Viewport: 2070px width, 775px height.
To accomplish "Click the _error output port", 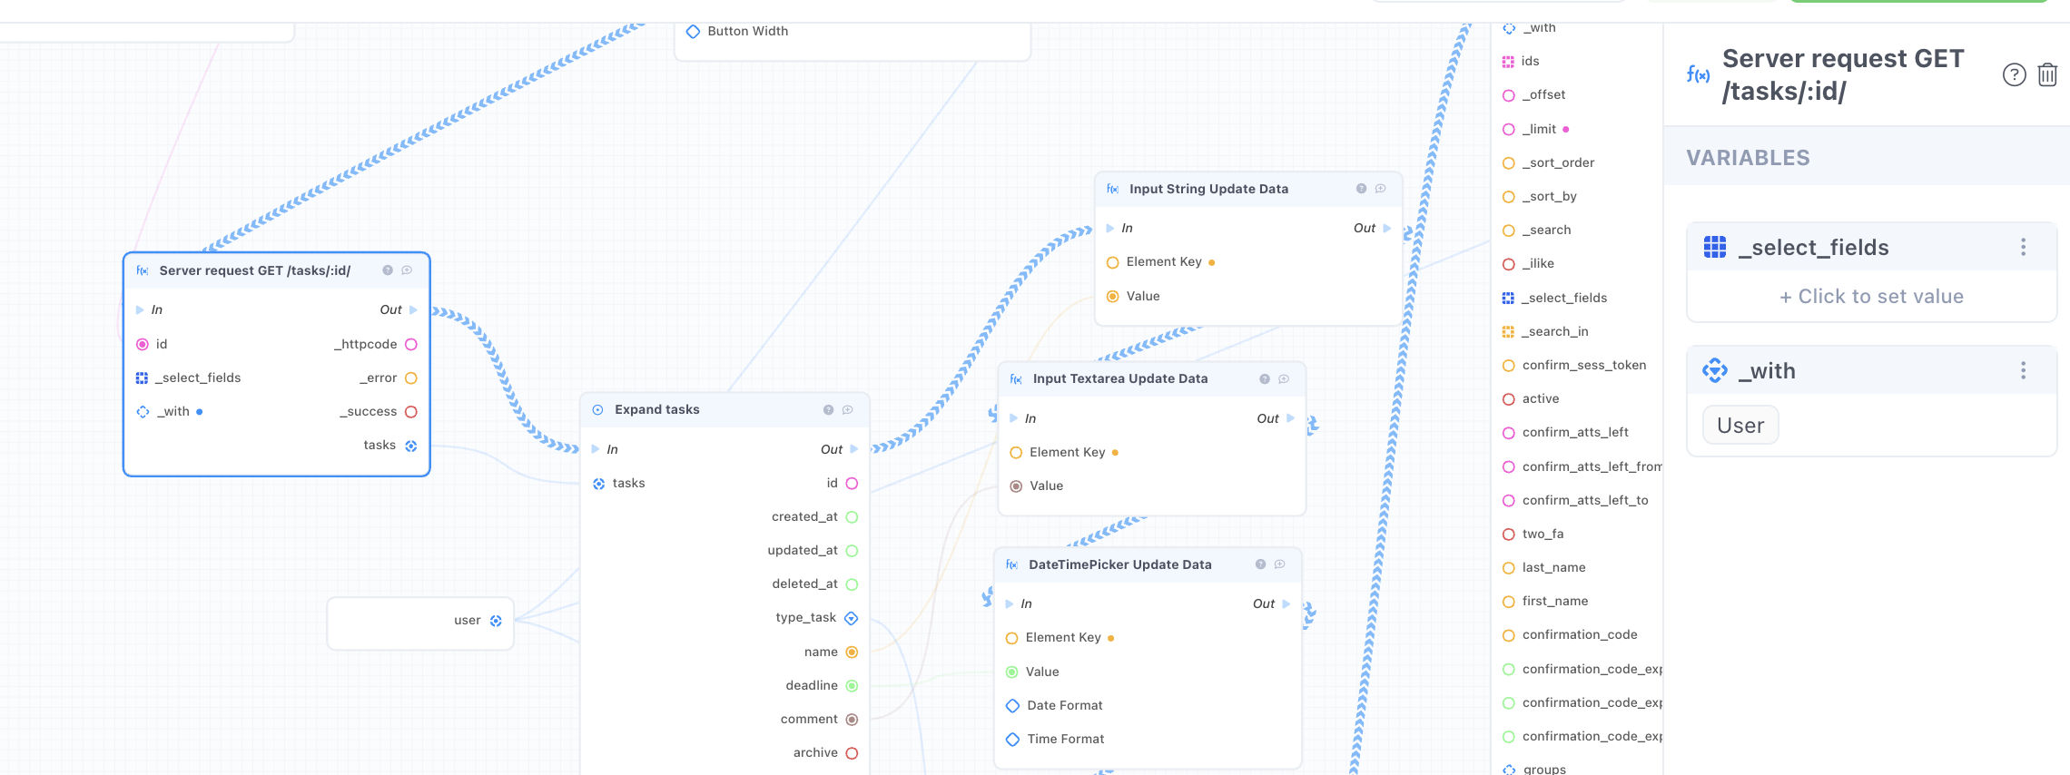I will pos(411,378).
